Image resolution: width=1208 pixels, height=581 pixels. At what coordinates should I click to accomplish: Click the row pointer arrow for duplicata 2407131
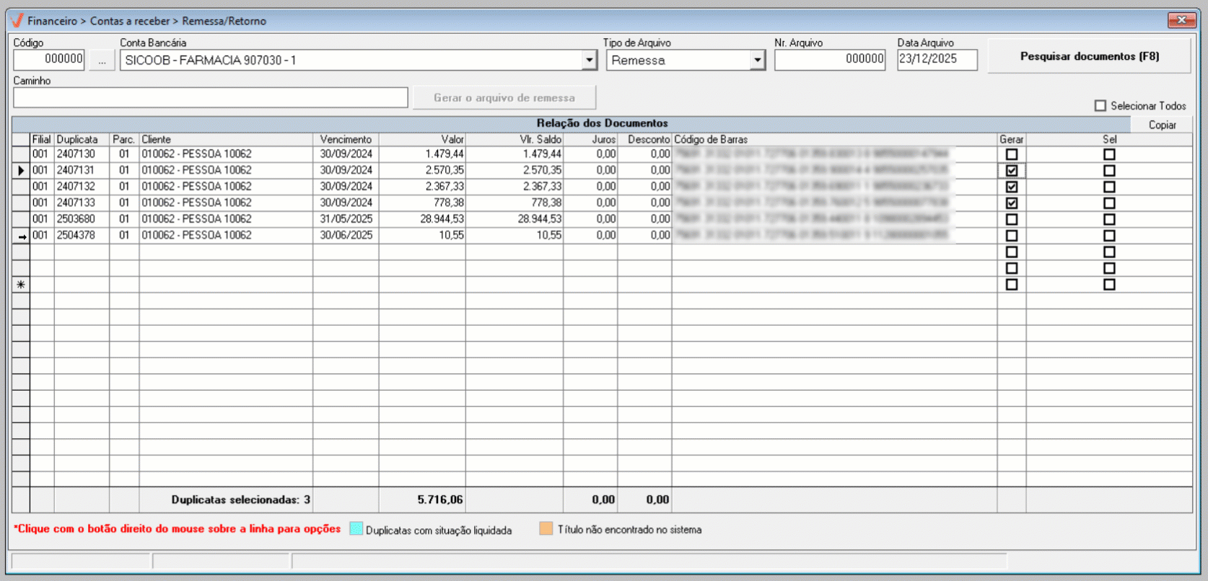click(x=21, y=171)
